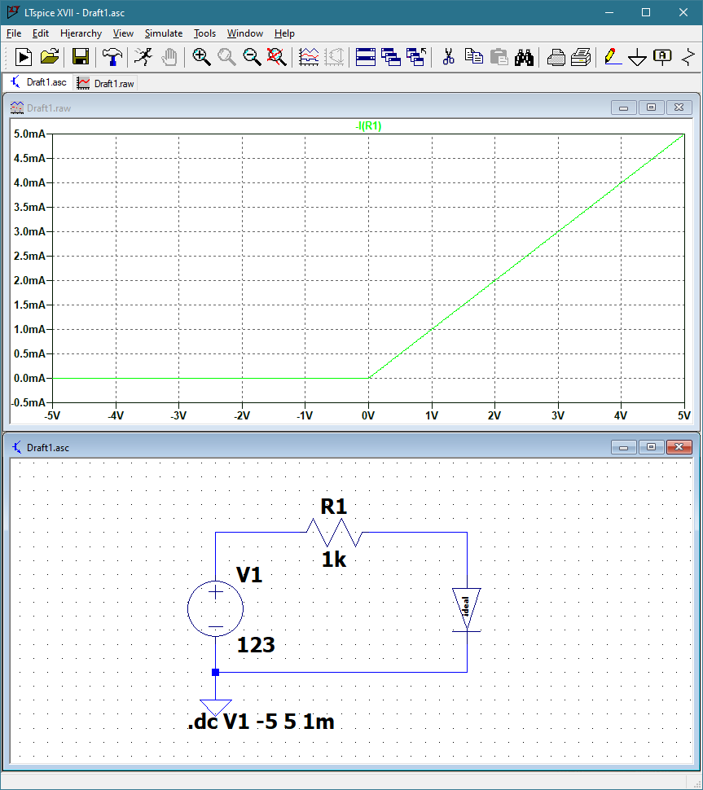Click the .dc V1 -5 5 1m directive
Image resolution: width=703 pixels, height=790 pixels.
pos(261,722)
